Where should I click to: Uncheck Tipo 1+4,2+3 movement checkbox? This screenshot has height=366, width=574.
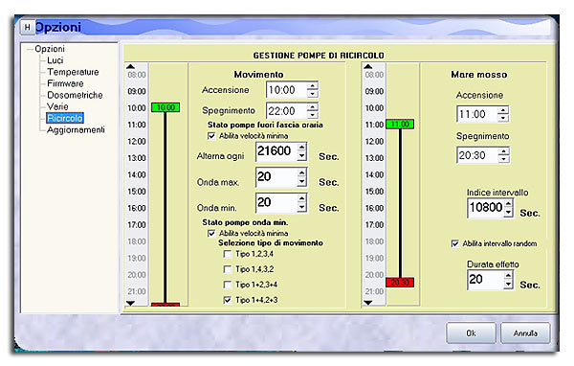228,300
